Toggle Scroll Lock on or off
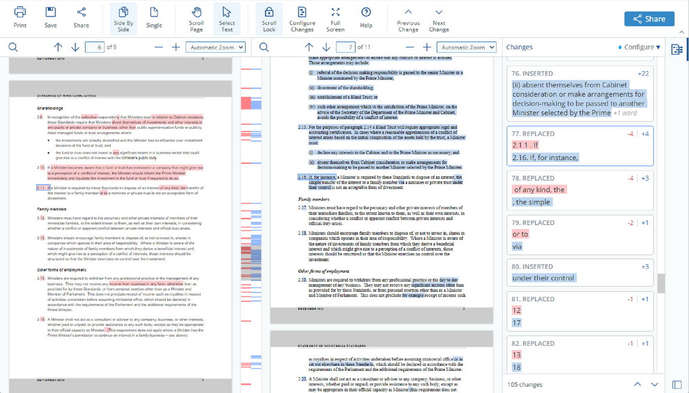Viewport: 689px width, 393px height. pyautogui.click(x=269, y=18)
